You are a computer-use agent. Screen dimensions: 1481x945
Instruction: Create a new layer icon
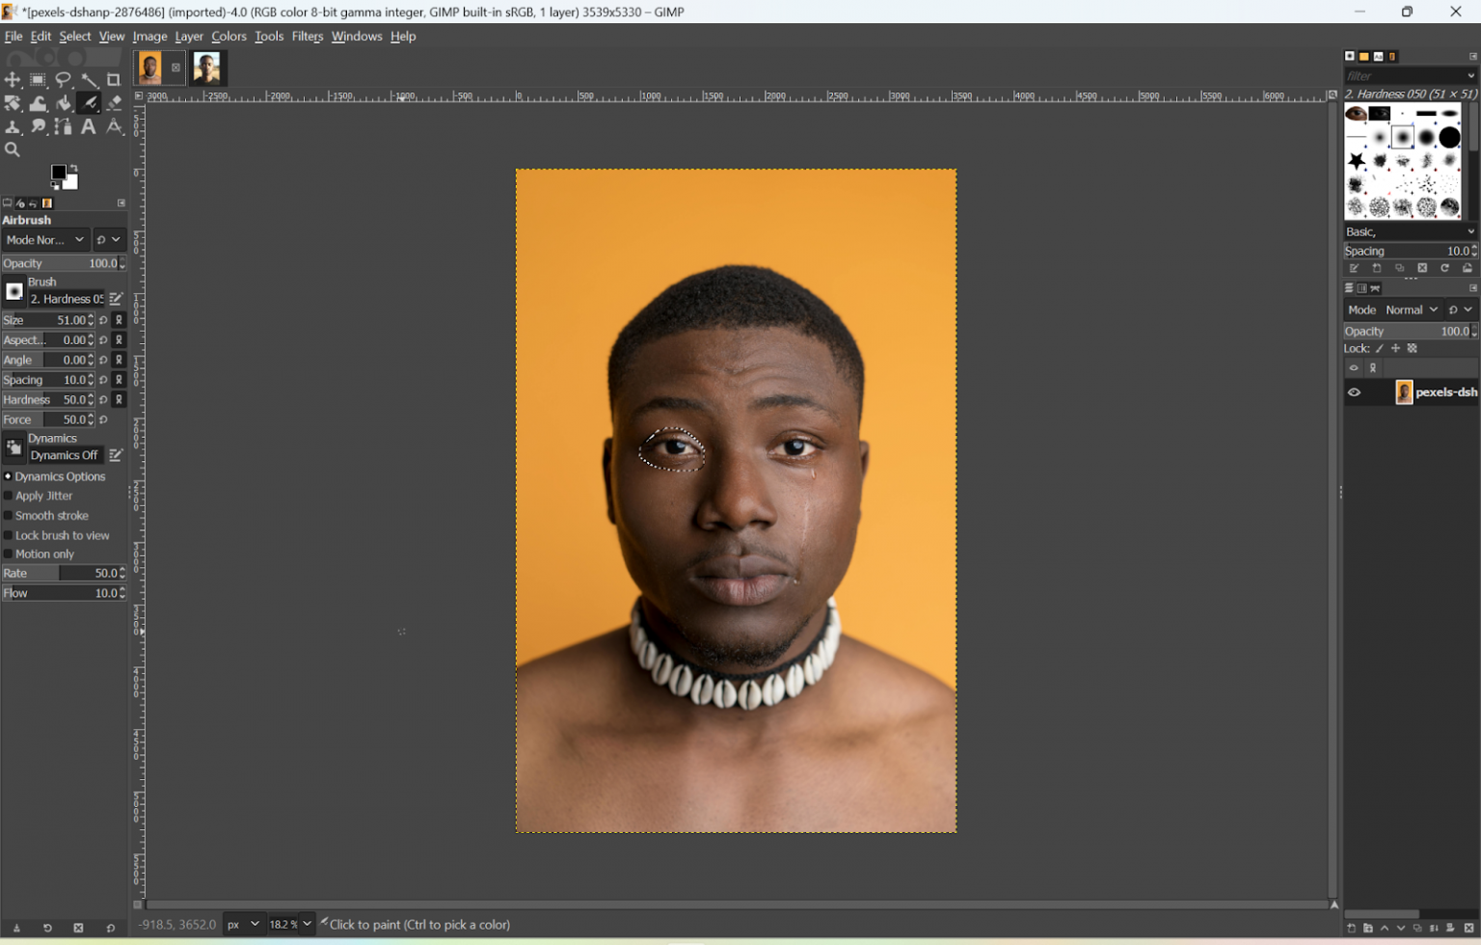pos(1352,929)
